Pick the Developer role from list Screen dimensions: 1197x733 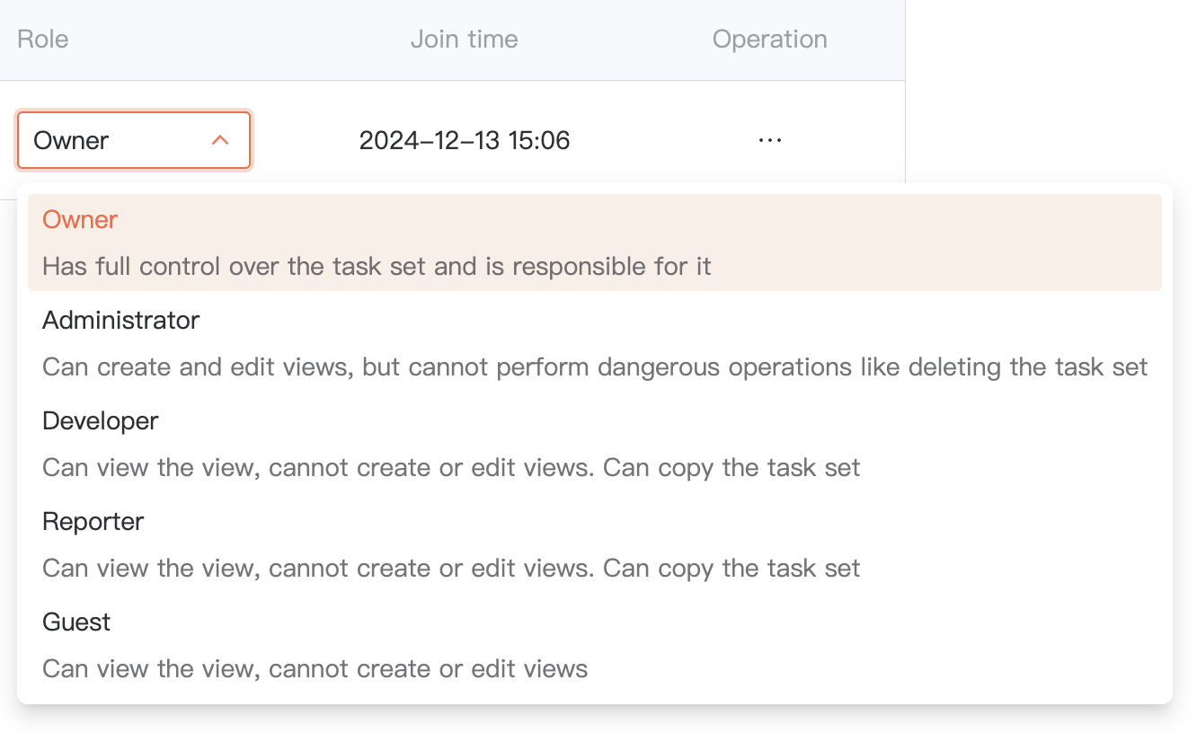pyautogui.click(x=100, y=421)
